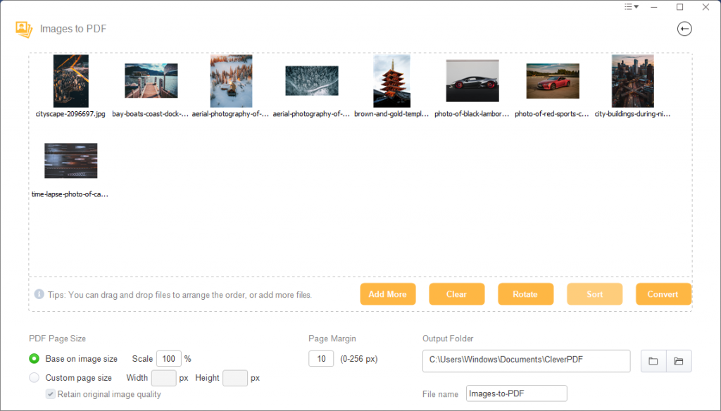The width and height of the screenshot is (721, 411).
Task: Click the File name field showing Images-to-PDF
Action: [516, 393]
